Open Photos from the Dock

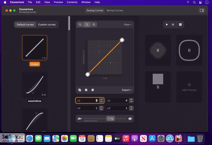[65, 139]
